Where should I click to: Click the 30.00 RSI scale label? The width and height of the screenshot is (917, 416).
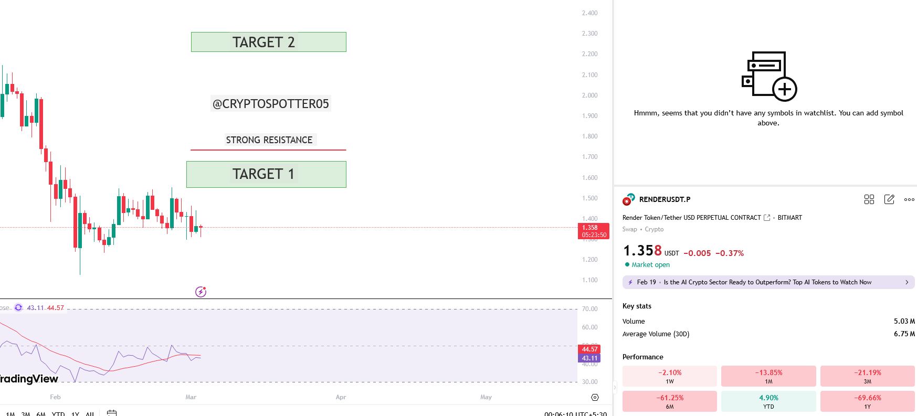point(589,382)
